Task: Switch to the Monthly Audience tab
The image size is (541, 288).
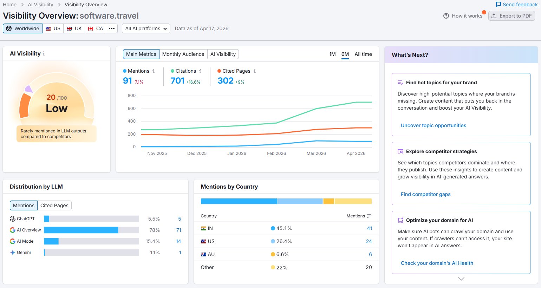Action: (183, 54)
